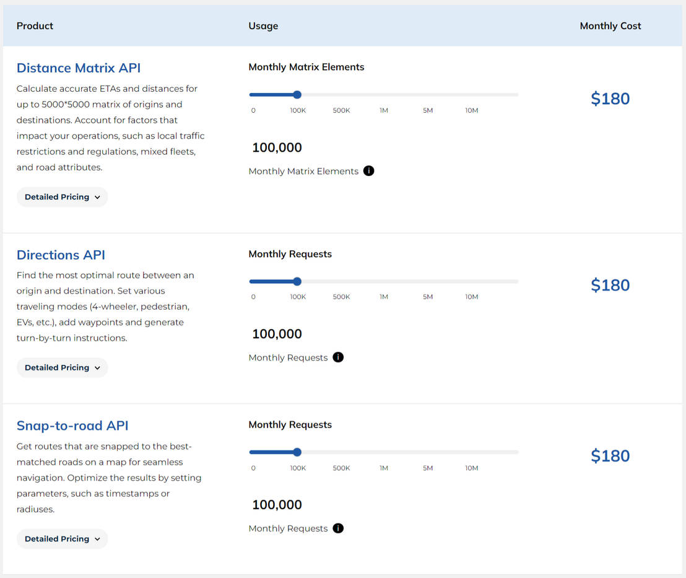Click the chevron on Distance Matrix Detailed Pricing
Image resolution: width=686 pixels, height=578 pixels.
(x=98, y=196)
